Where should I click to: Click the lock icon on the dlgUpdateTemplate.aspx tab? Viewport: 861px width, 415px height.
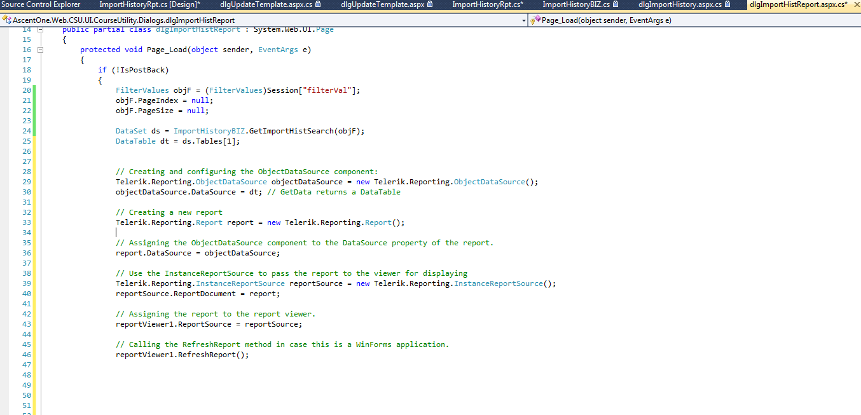click(x=430, y=4)
